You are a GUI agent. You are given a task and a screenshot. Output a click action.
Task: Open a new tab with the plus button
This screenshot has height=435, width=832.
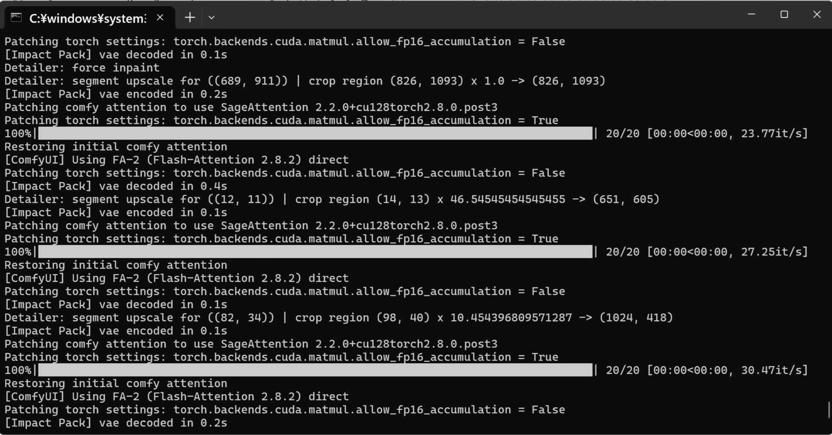pyautogui.click(x=190, y=17)
